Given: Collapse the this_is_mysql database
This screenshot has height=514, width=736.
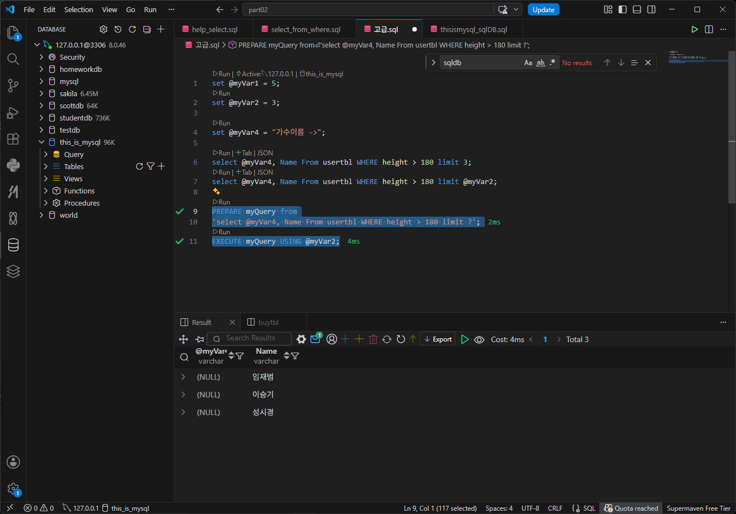Looking at the screenshot, I should coord(42,142).
